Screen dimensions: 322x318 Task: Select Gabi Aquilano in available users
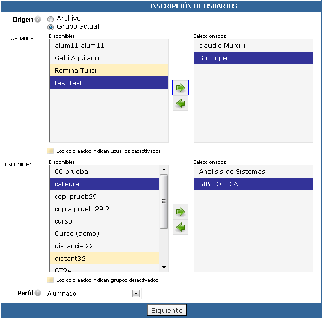(109, 58)
